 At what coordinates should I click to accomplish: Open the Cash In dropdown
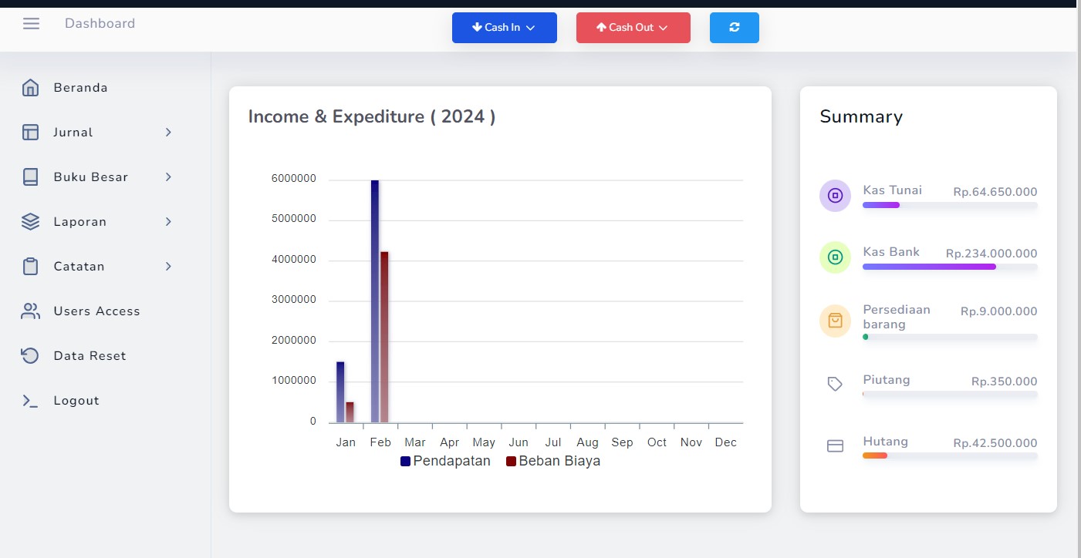pyautogui.click(x=504, y=28)
